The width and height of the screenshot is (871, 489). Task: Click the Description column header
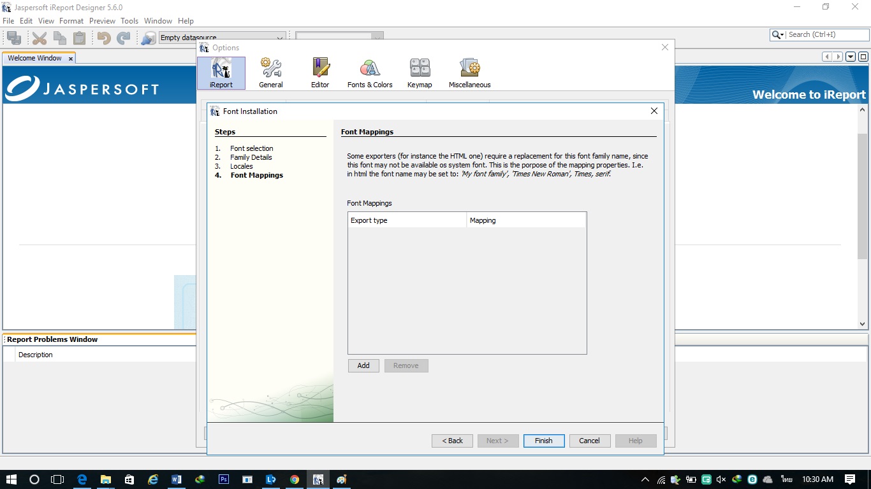coord(105,355)
